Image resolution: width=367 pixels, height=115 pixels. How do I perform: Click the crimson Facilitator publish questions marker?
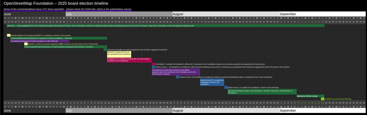tap(154, 64)
